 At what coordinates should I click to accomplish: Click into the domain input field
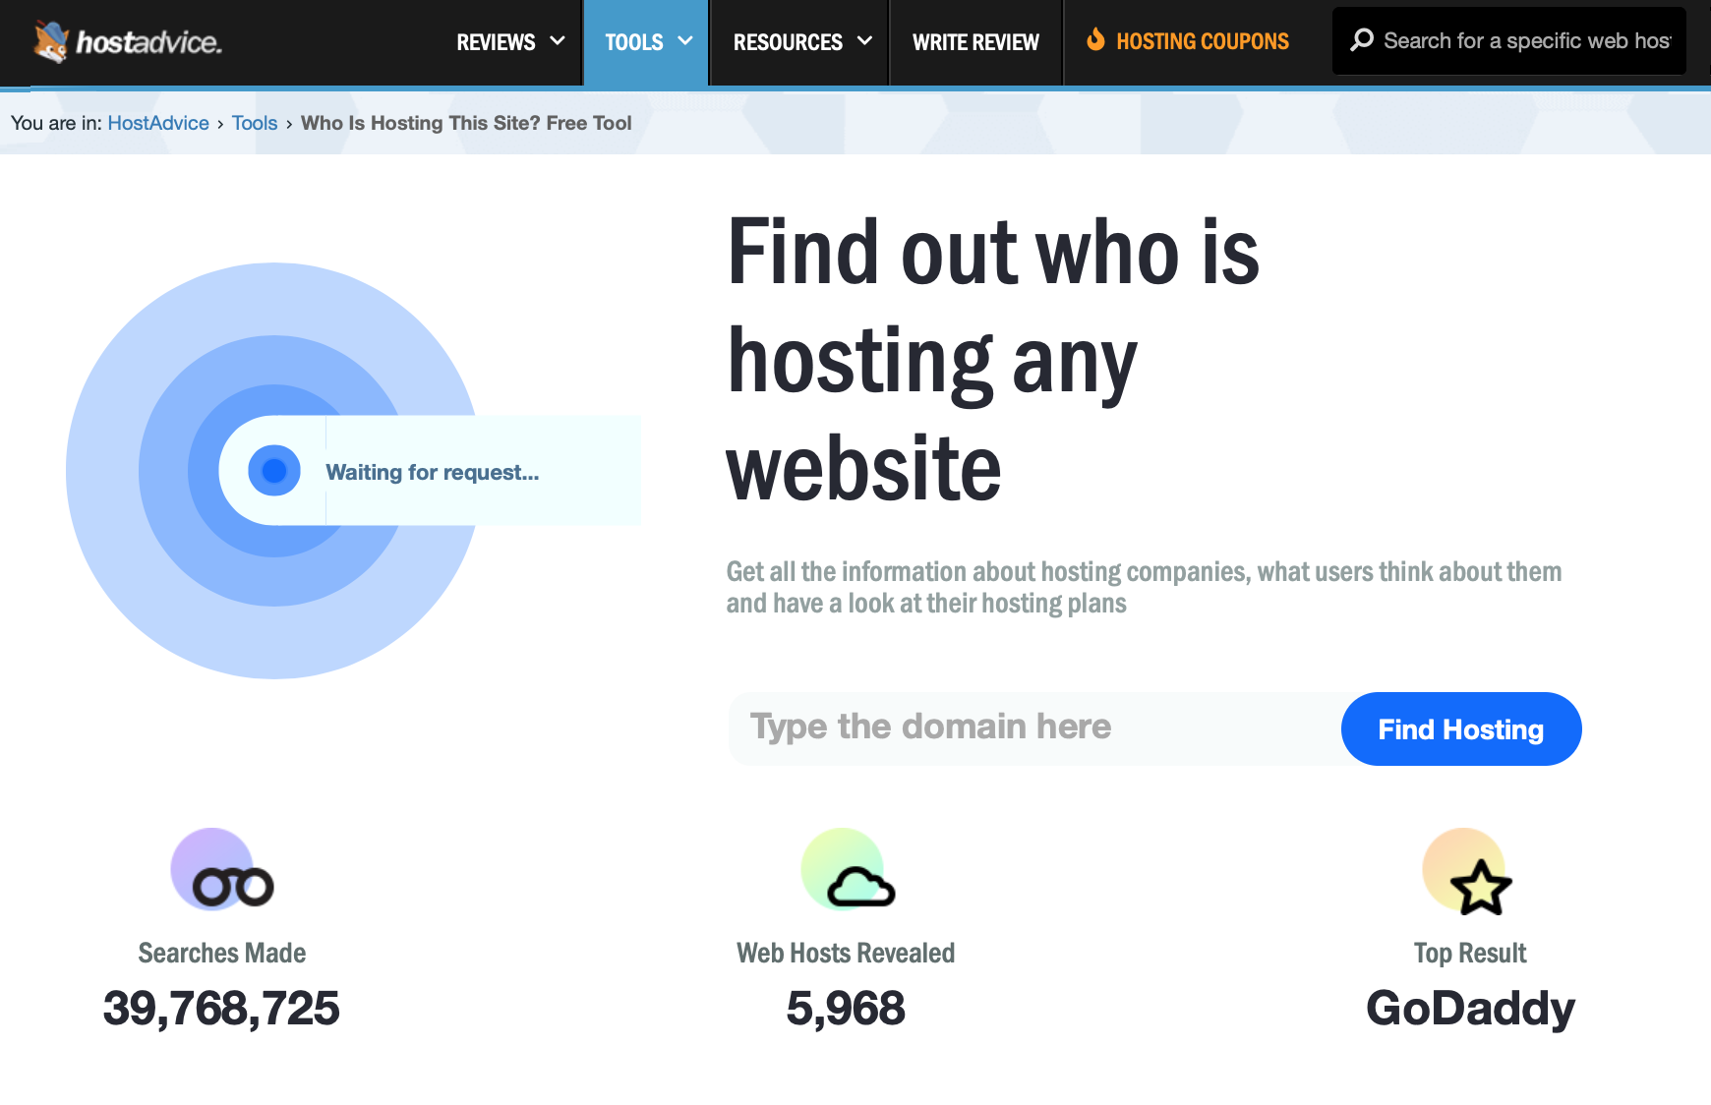tap(1034, 728)
